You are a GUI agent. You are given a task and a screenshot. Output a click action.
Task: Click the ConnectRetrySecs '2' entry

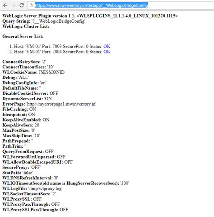point(24,62)
